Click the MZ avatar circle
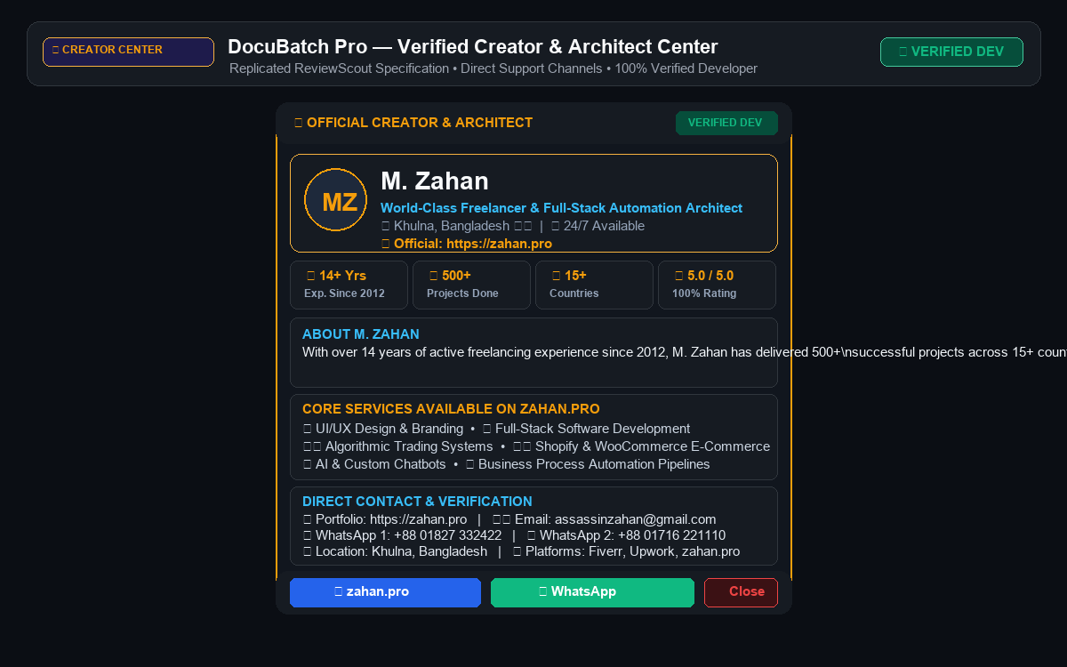 tap(336, 200)
